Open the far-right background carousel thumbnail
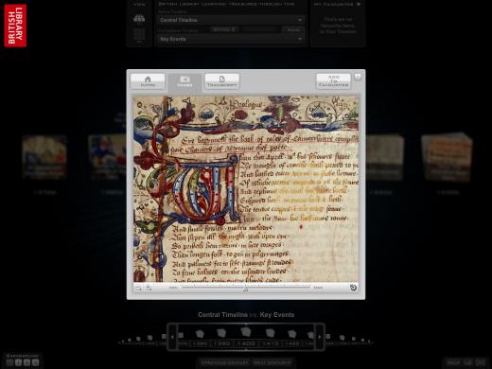 point(448,158)
